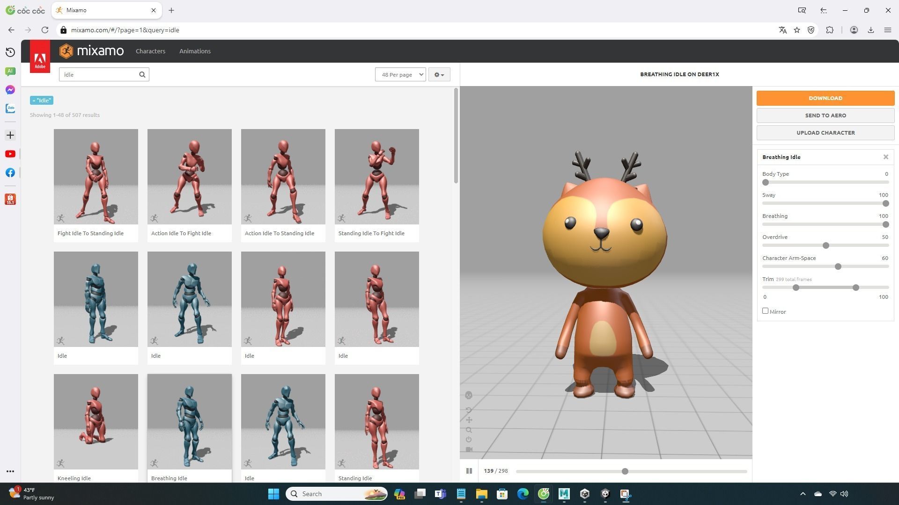The width and height of the screenshot is (899, 505).
Task: Select the rotate camera icon in viewer
Action: 469,410
